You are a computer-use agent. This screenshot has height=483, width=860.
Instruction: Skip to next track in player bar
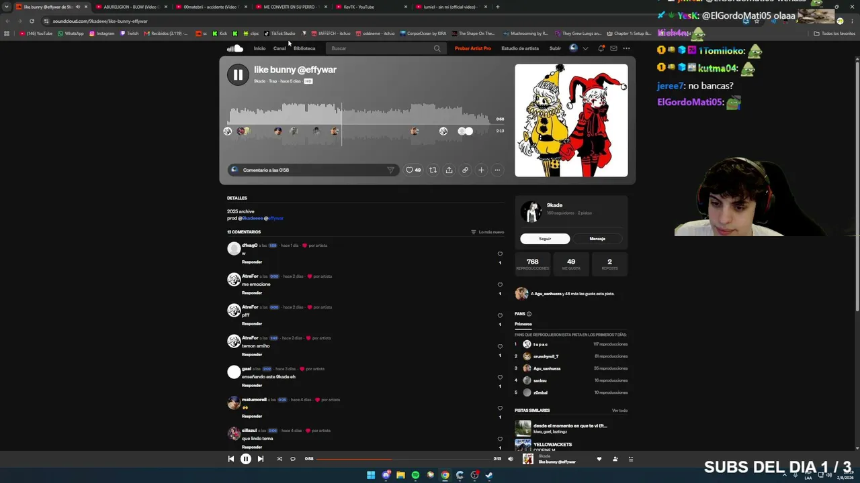pos(261,459)
